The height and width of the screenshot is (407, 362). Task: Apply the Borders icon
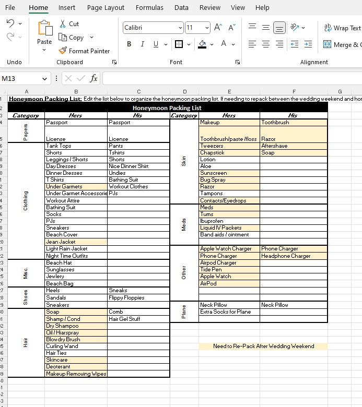(x=179, y=44)
